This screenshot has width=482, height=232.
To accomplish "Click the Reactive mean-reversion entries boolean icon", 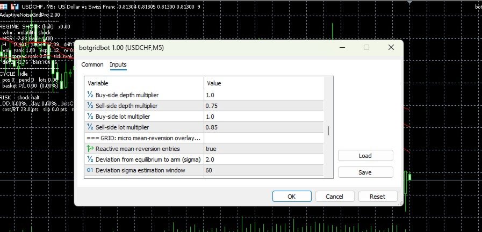I will (90, 149).
